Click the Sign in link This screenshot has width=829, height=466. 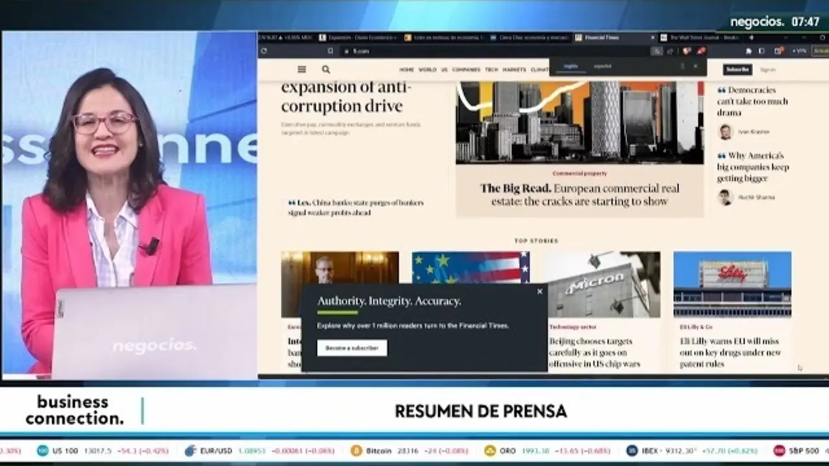tap(767, 69)
